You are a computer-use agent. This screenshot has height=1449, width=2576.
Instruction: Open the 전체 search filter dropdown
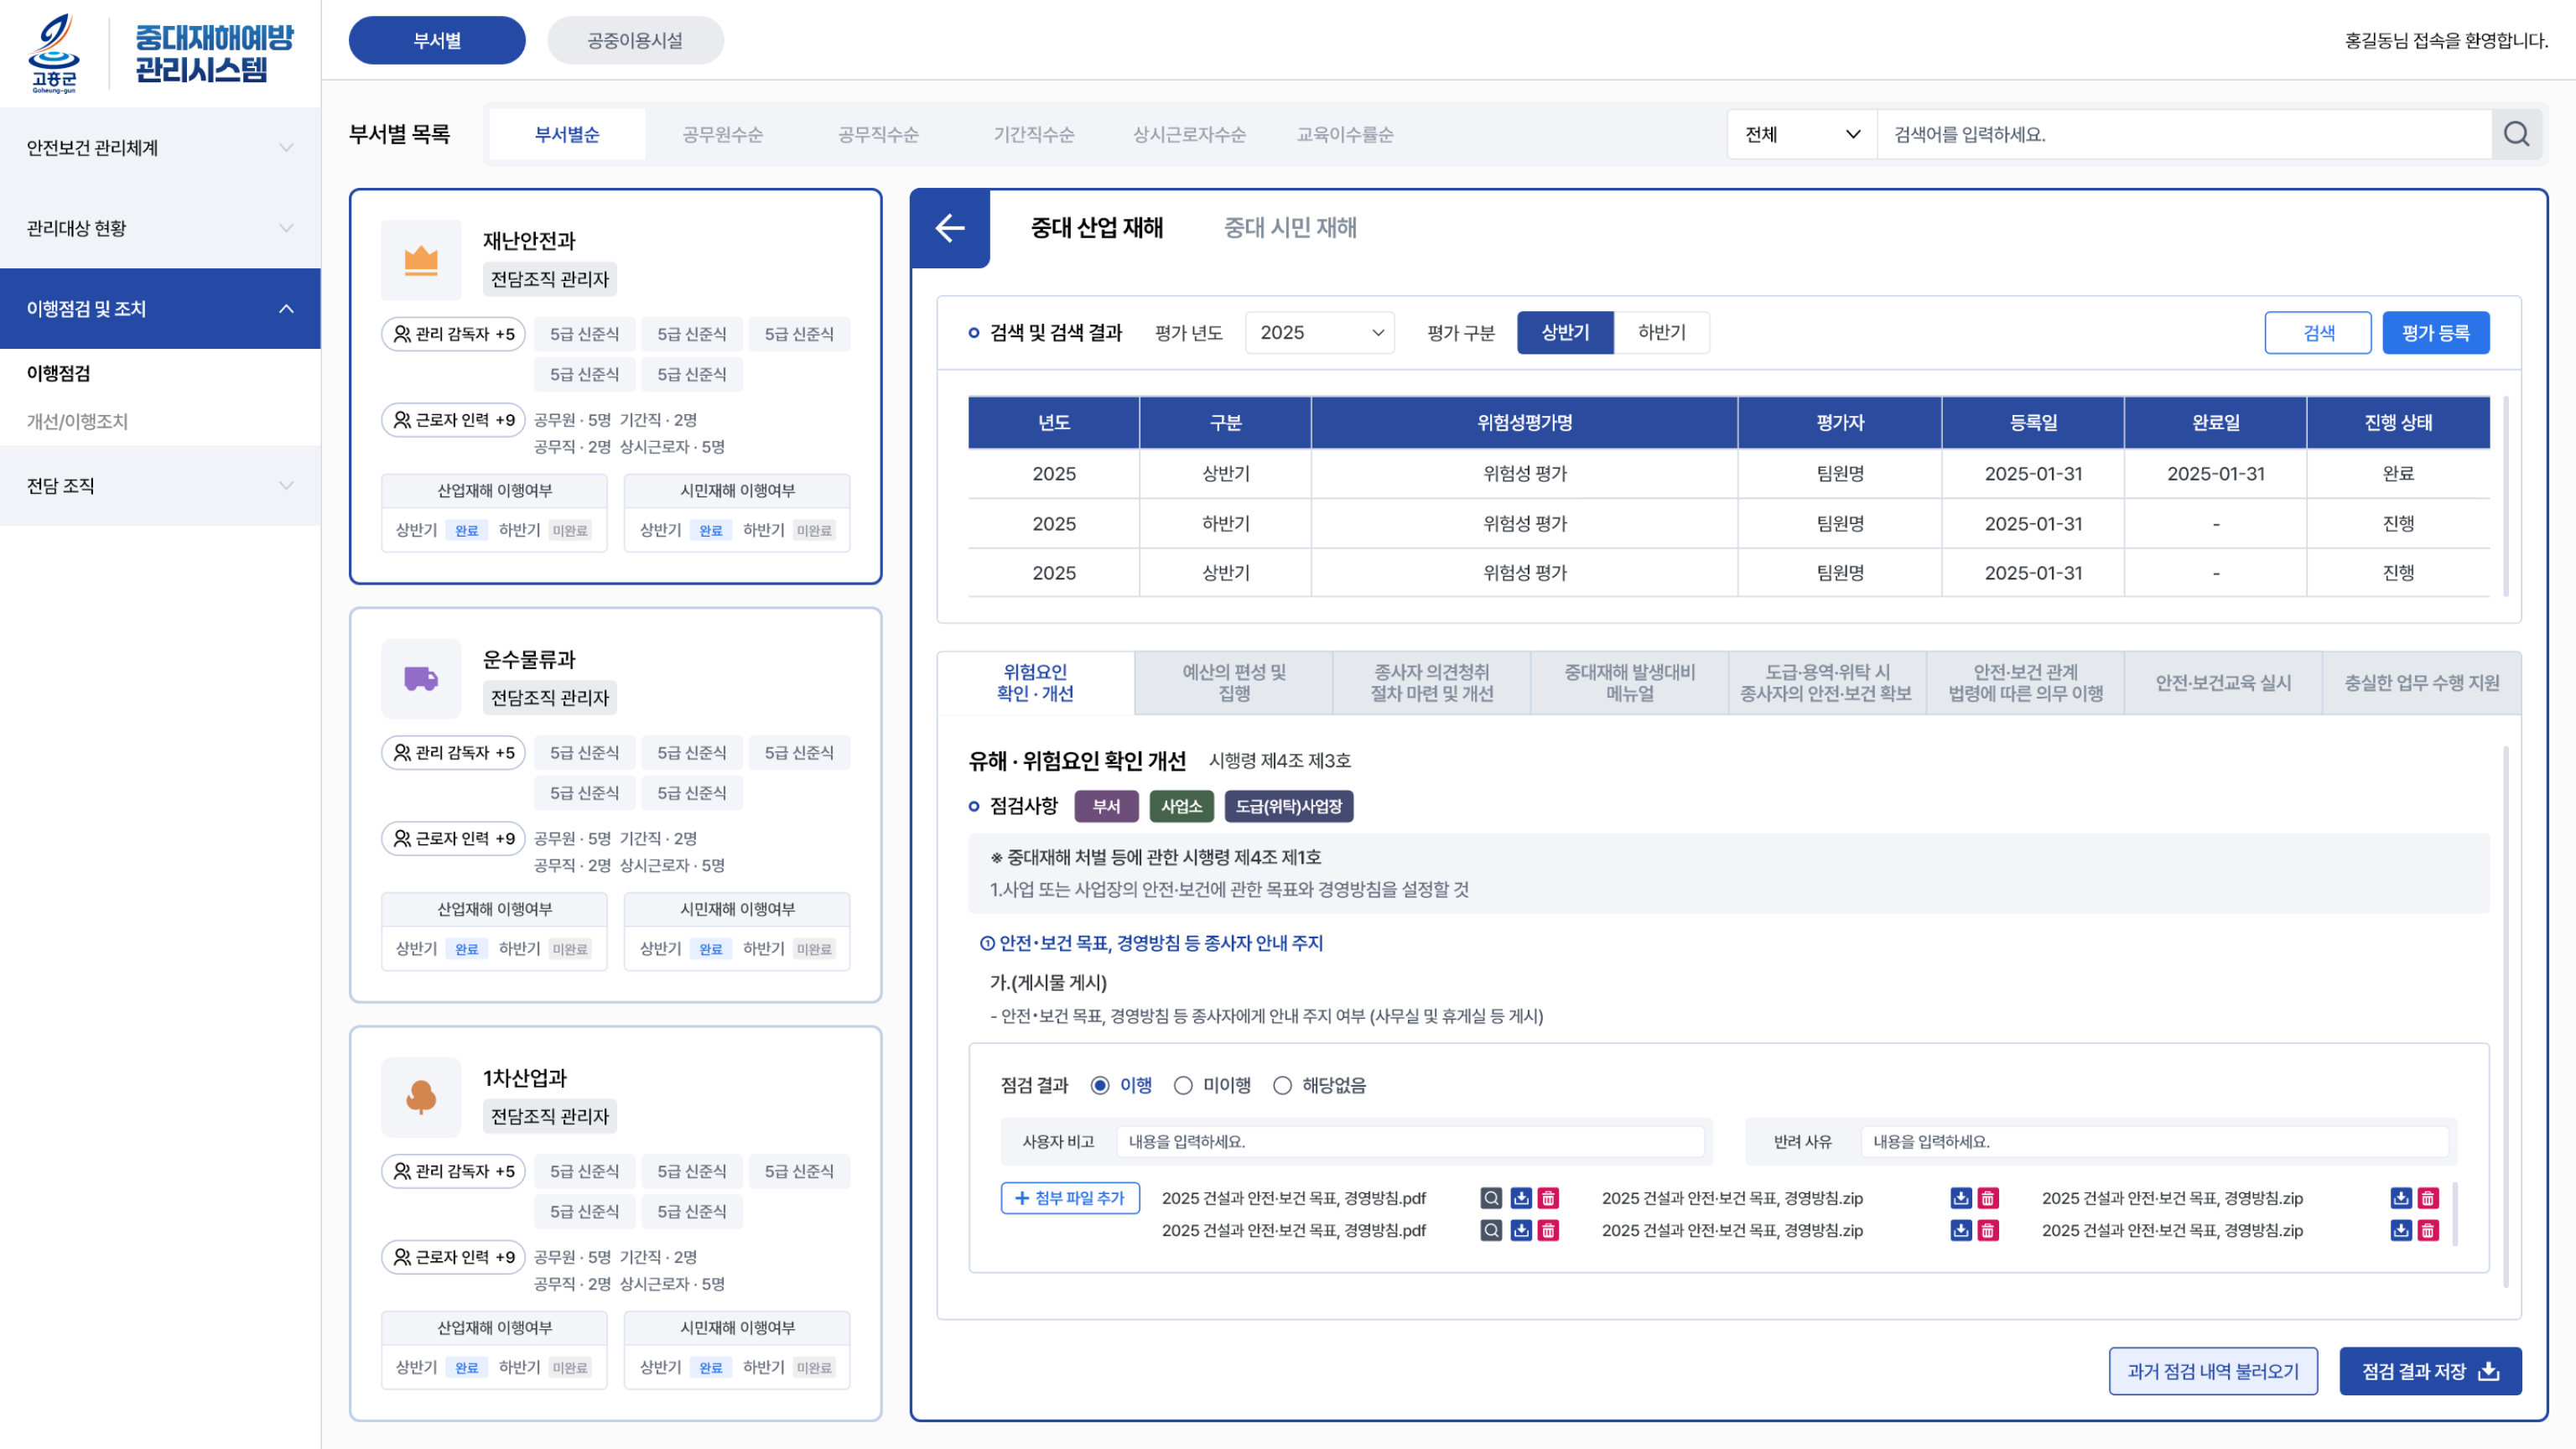click(x=1801, y=134)
